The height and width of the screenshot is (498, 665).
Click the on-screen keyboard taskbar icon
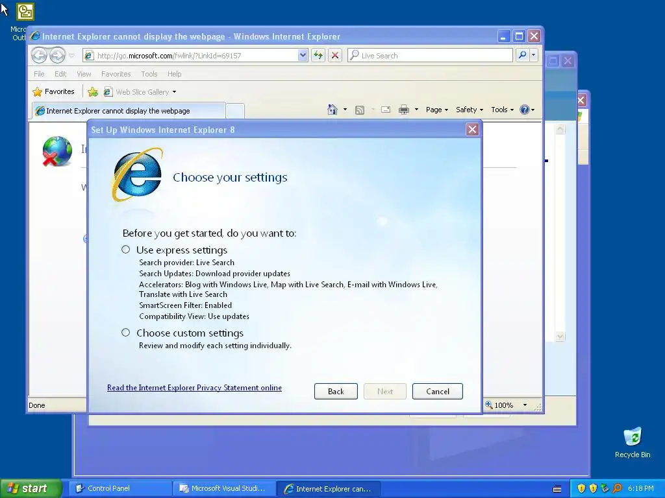pyautogui.click(x=557, y=489)
